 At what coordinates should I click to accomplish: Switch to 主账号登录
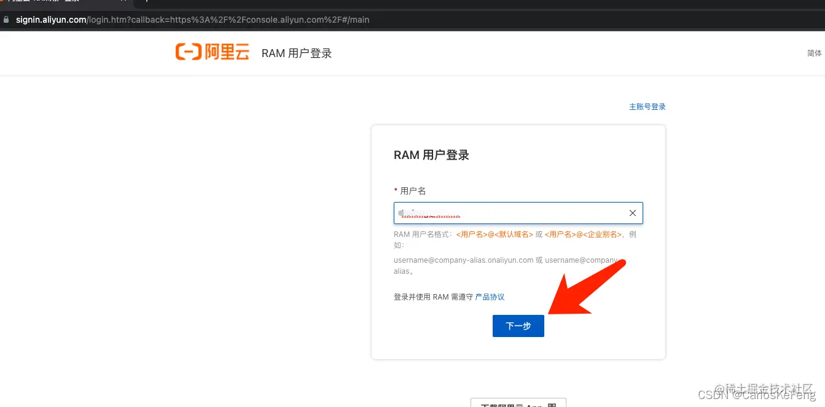coord(647,106)
